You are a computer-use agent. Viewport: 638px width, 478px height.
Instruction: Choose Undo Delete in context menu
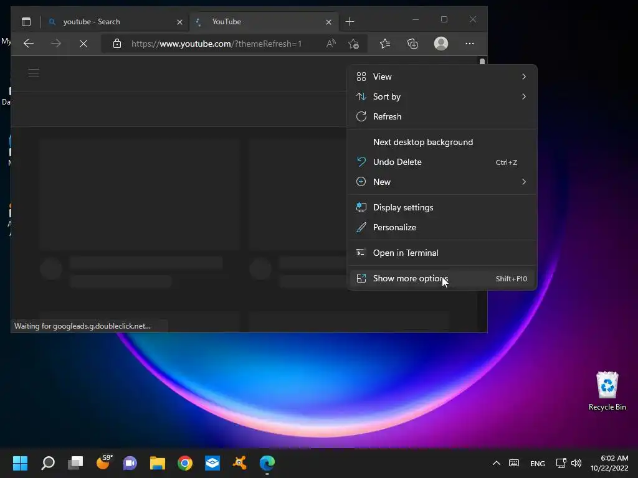click(442, 162)
